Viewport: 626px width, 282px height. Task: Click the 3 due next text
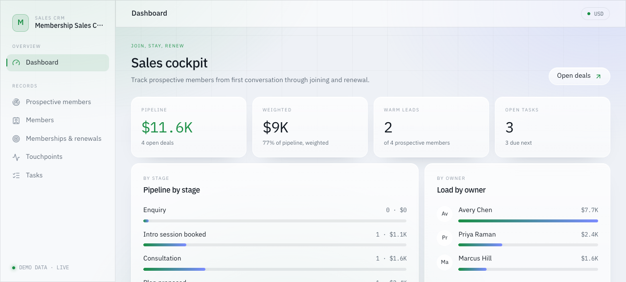coord(518,143)
